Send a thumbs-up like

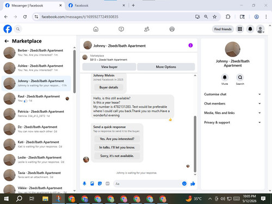coord(193,184)
